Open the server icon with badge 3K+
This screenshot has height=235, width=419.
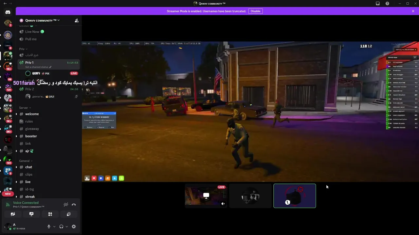point(8,129)
